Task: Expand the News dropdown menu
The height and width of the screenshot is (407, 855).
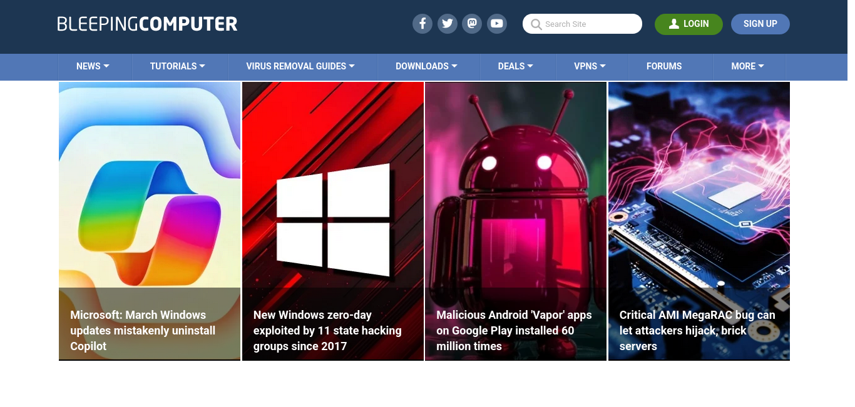Action: coord(93,66)
